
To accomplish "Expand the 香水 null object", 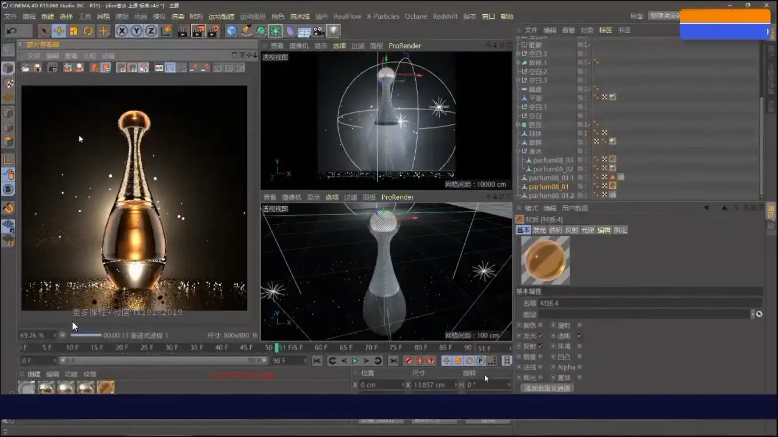I will 518,151.
